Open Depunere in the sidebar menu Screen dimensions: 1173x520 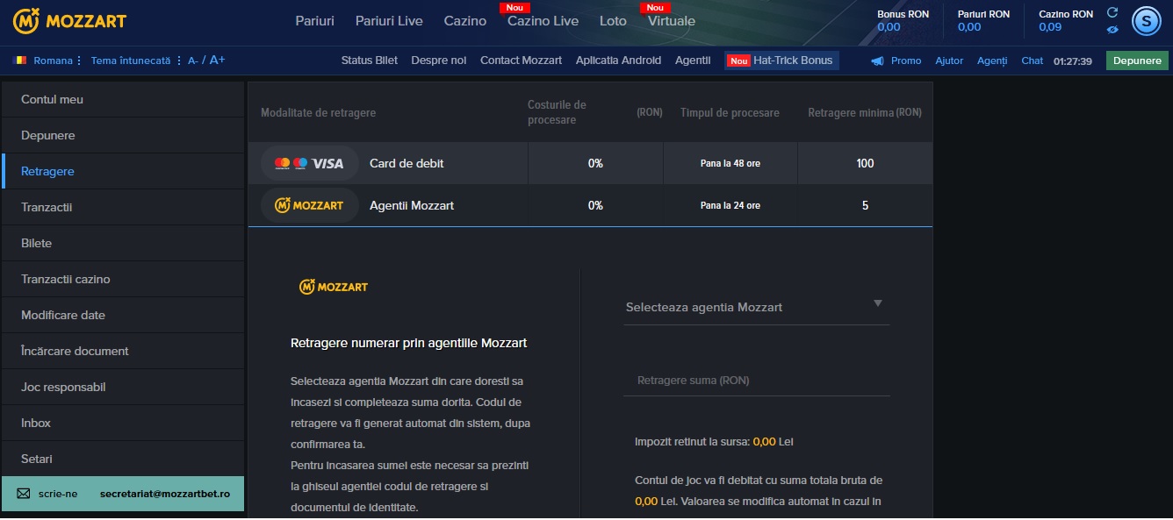point(123,136)
